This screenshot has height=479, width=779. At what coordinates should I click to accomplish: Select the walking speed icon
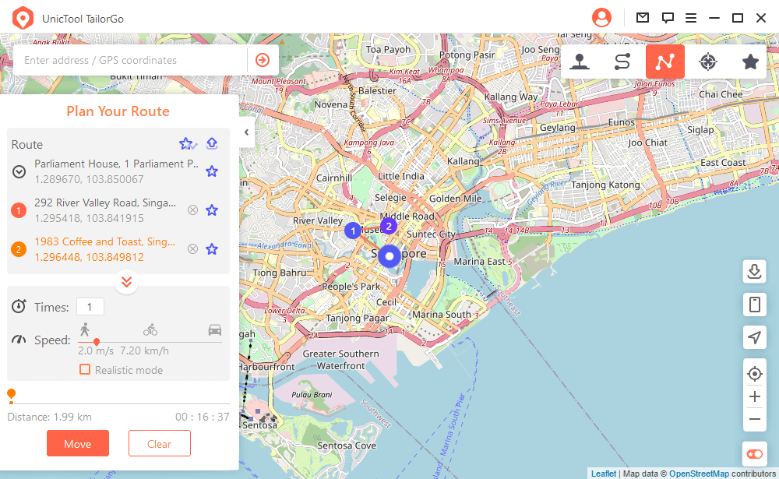tap(85, 329)
